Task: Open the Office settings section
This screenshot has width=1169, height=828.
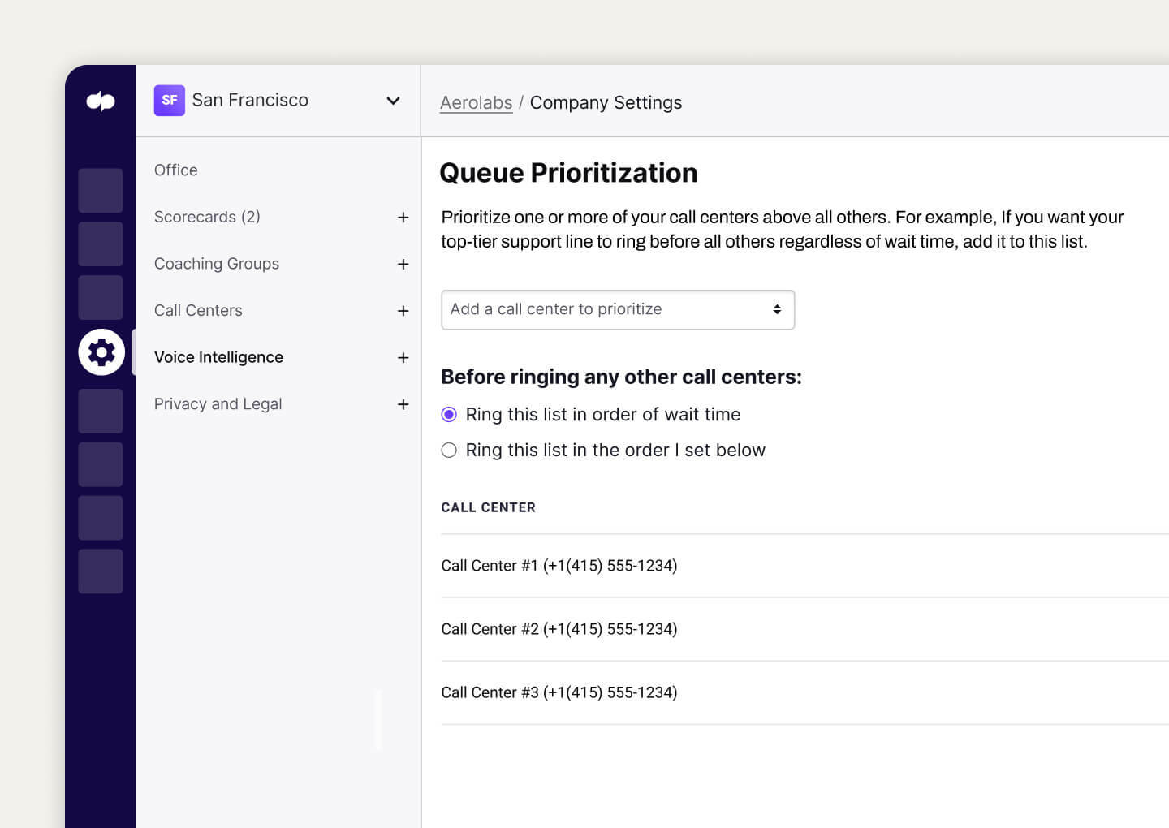Action: [175, 170]
